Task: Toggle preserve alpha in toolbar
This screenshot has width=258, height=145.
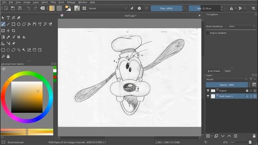Action: click(139, 8)
